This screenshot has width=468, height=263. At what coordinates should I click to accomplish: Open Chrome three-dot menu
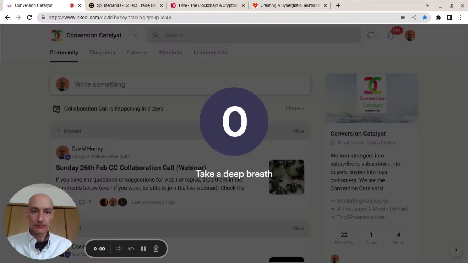click(460, 17)
